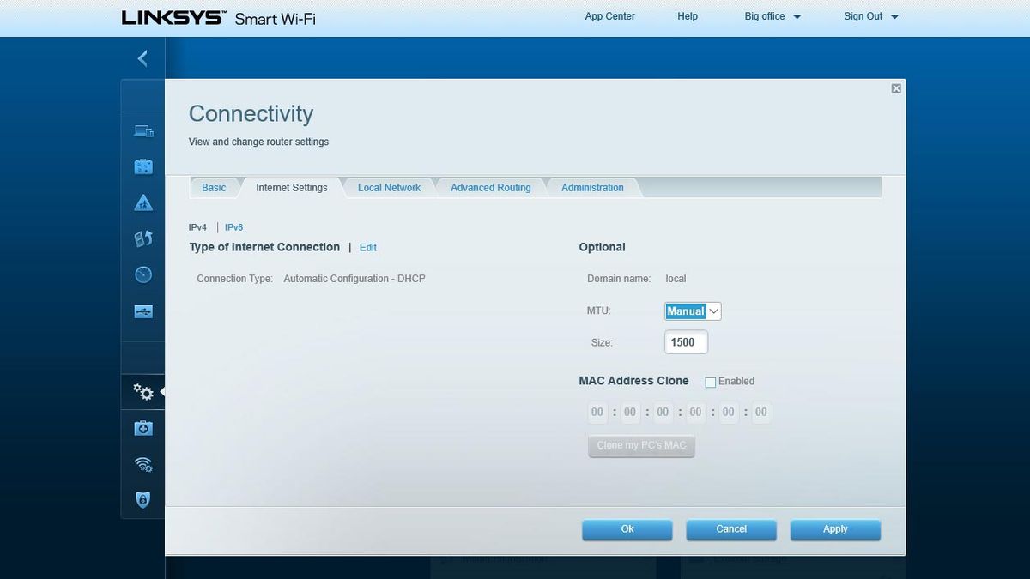Switch to the Local Network tab
The width and height of the screenshot is (1030, 579).
389,187
